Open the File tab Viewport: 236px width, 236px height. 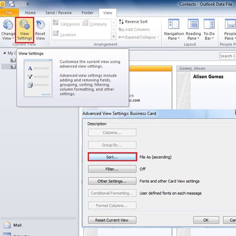pyautogui.click(x=9, y=13)
